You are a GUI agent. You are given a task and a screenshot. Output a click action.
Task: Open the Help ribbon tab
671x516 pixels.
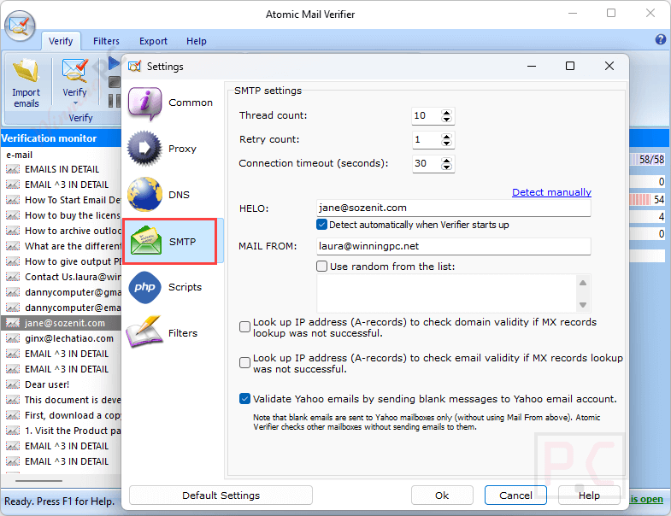point(197,41)
